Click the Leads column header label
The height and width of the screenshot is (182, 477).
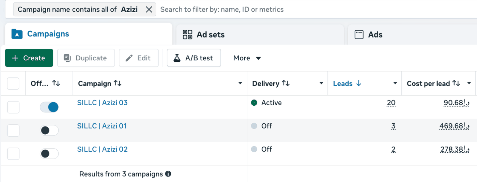tap(343, 84)
